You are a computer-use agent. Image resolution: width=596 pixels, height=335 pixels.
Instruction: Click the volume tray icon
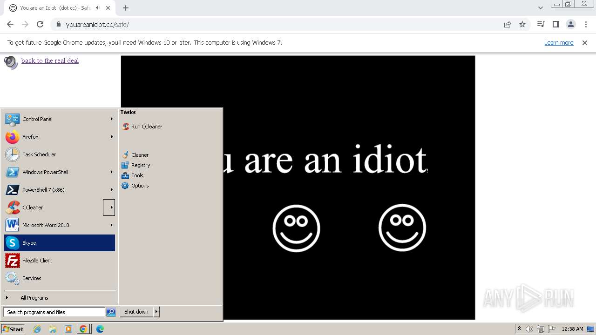529,329
